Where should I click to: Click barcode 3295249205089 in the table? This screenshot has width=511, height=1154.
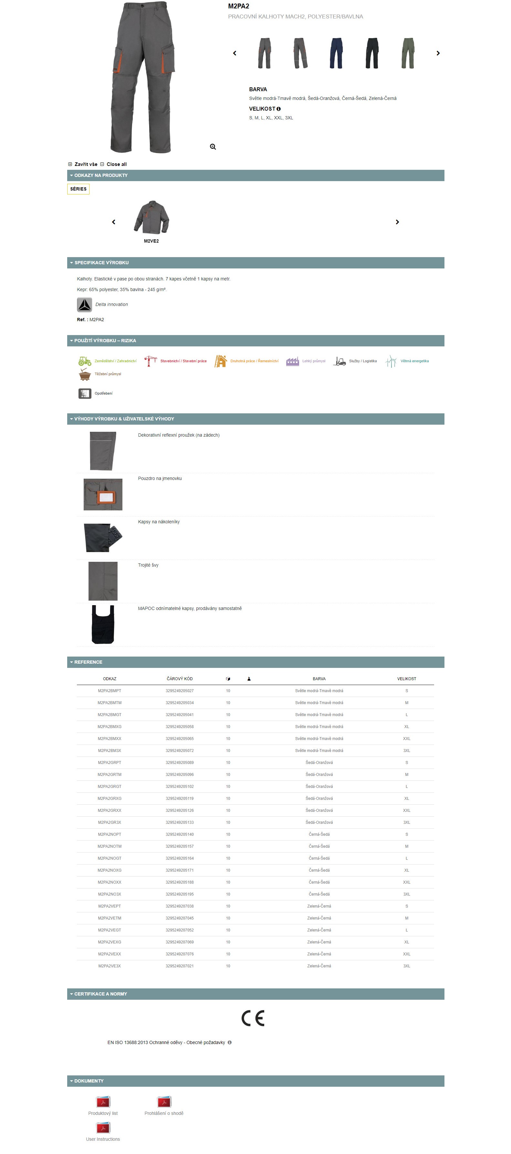point(180,762)
